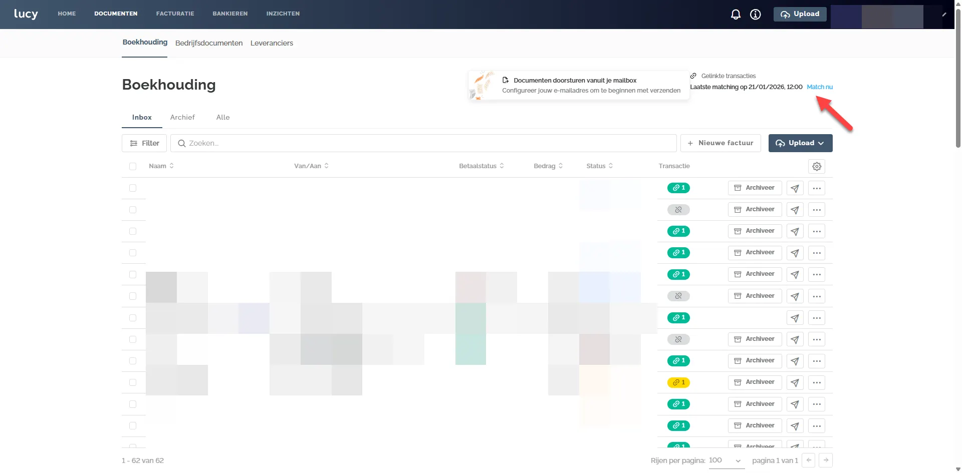Go to the next page arrow
This screenshot has width=962, height=473.
coord(826,460)
